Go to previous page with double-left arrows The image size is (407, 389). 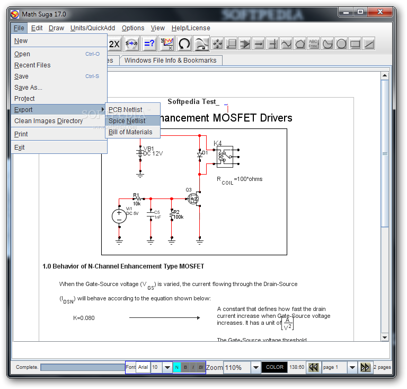click(314, 367)
